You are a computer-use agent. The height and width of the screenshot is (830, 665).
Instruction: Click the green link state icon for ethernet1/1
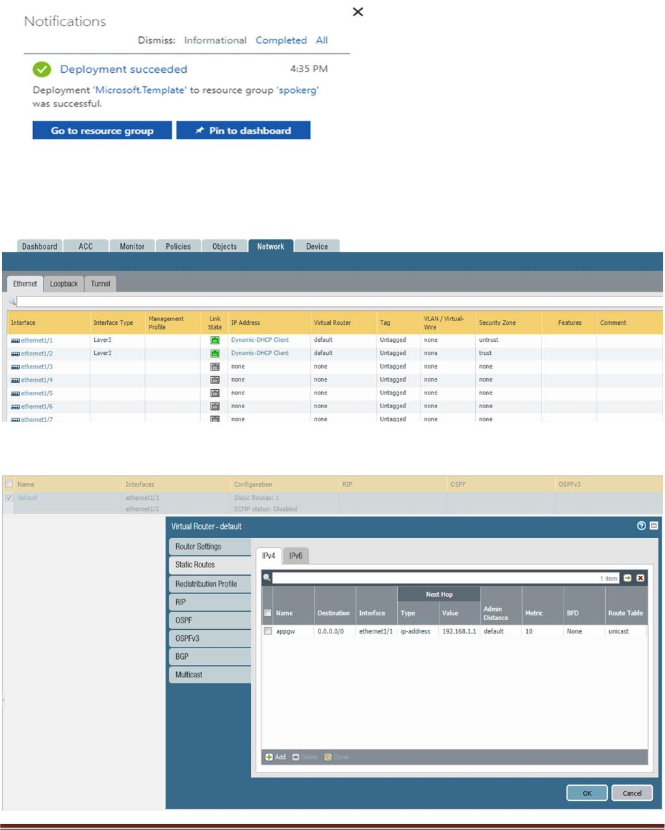pos(215,341)
